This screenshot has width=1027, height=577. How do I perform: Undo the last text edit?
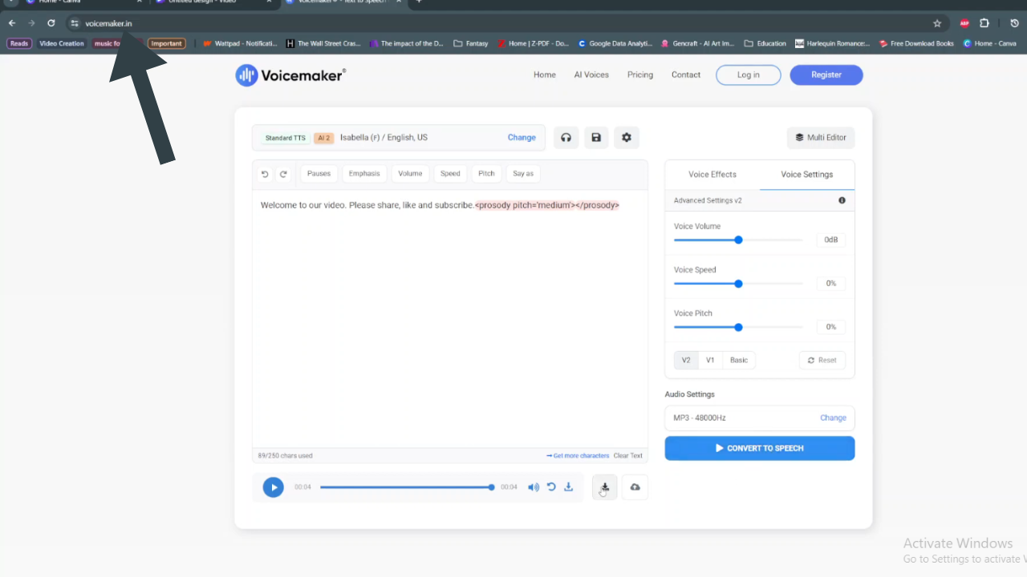266,174
